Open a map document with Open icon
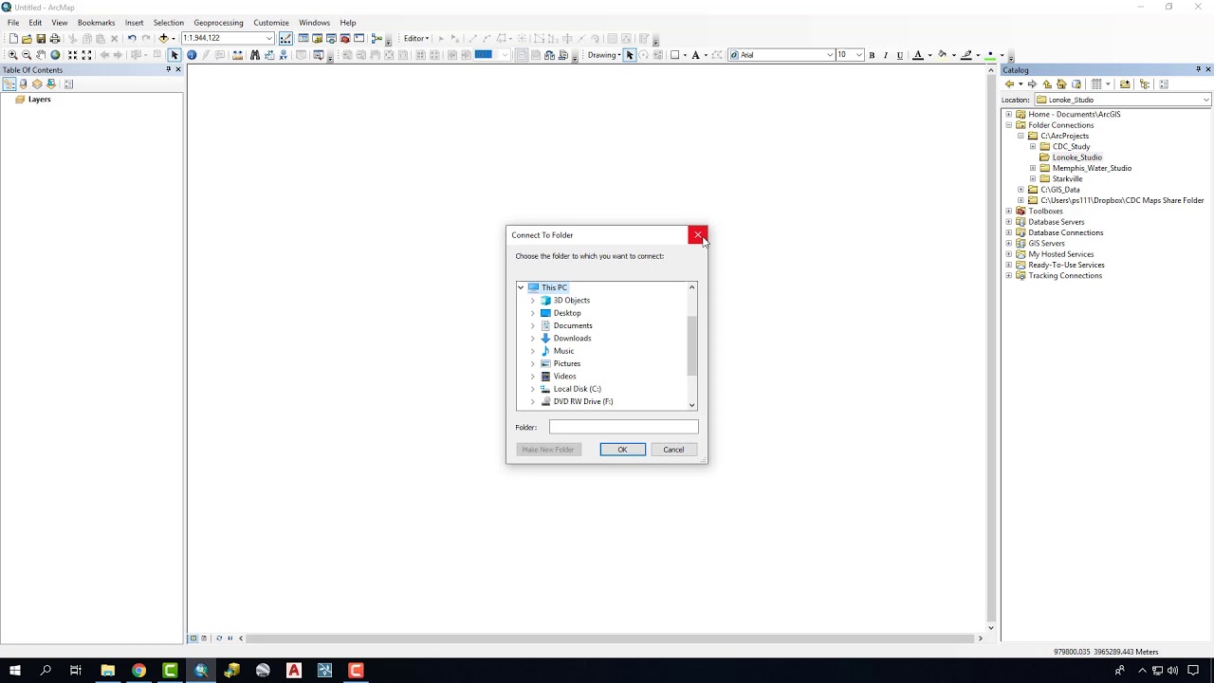The image size is (1214, 683). click(27, 38)
